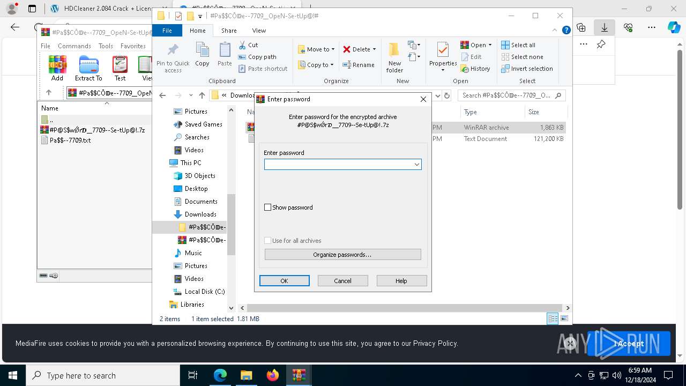Click OK in Enter password dialog
Image resolution: width=686 pixels, height=386 pixels.
(284, 281)
